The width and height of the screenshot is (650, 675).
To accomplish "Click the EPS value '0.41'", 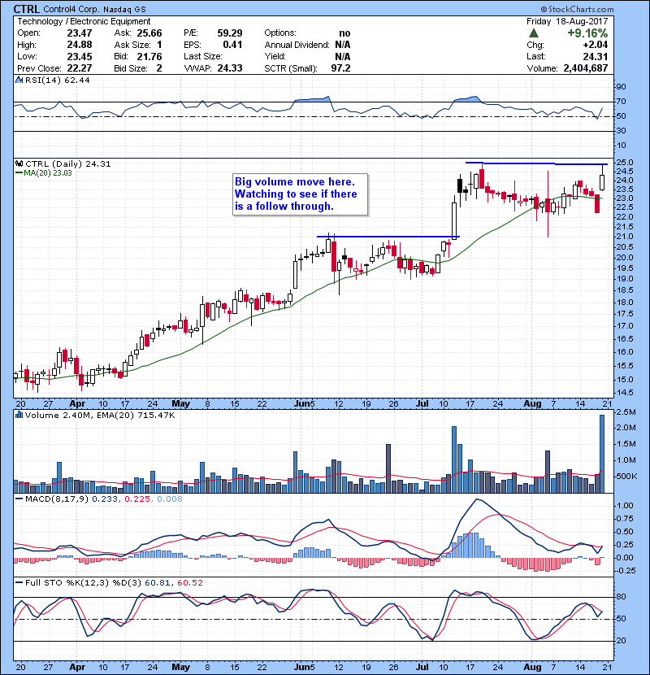I will (x=232, y=45).
